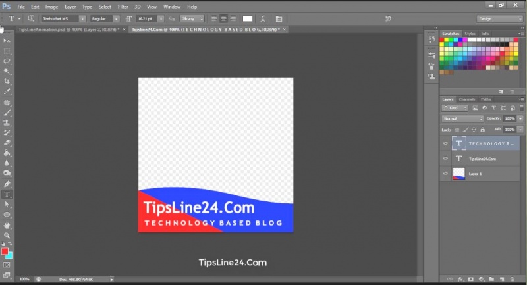Open the Regular font style dropdown
This screenshot has height=285, width=527.
point(116,19)
